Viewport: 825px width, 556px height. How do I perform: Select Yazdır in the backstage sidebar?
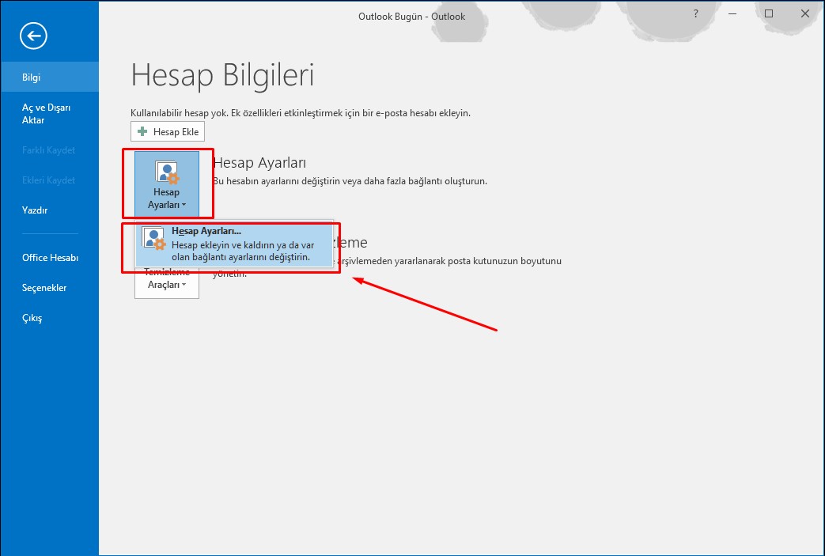[x=50, y=210]
